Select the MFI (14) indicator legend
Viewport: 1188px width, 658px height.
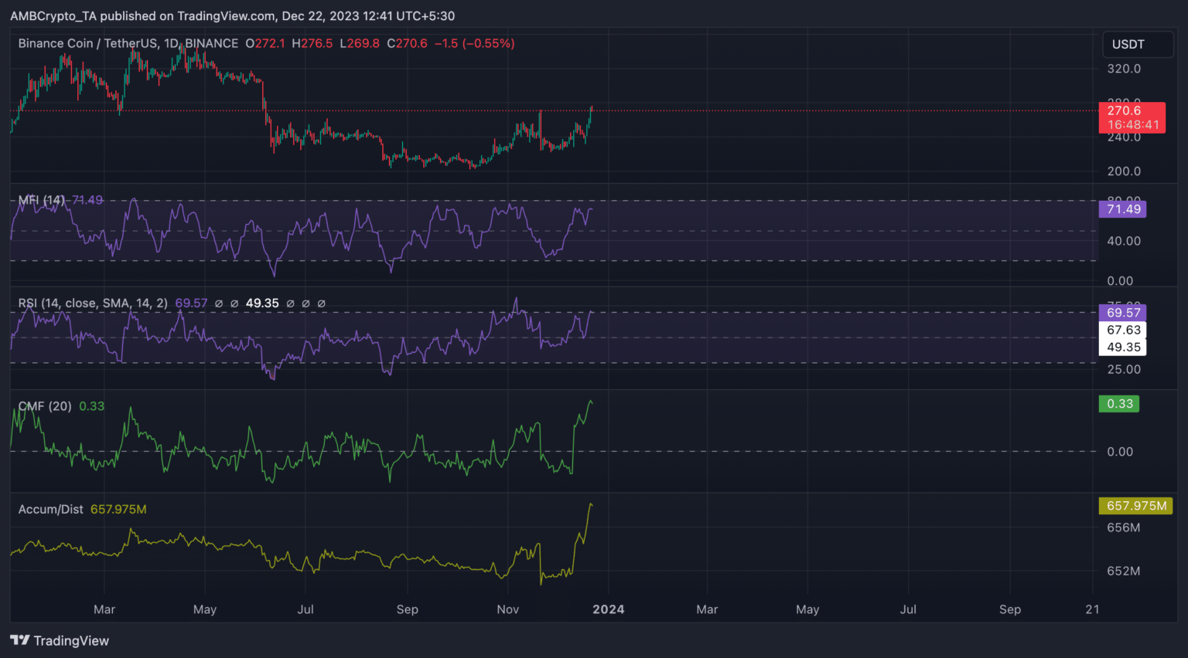coord(42,200)
